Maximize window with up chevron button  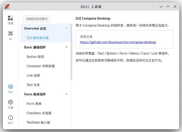(168, 7)
